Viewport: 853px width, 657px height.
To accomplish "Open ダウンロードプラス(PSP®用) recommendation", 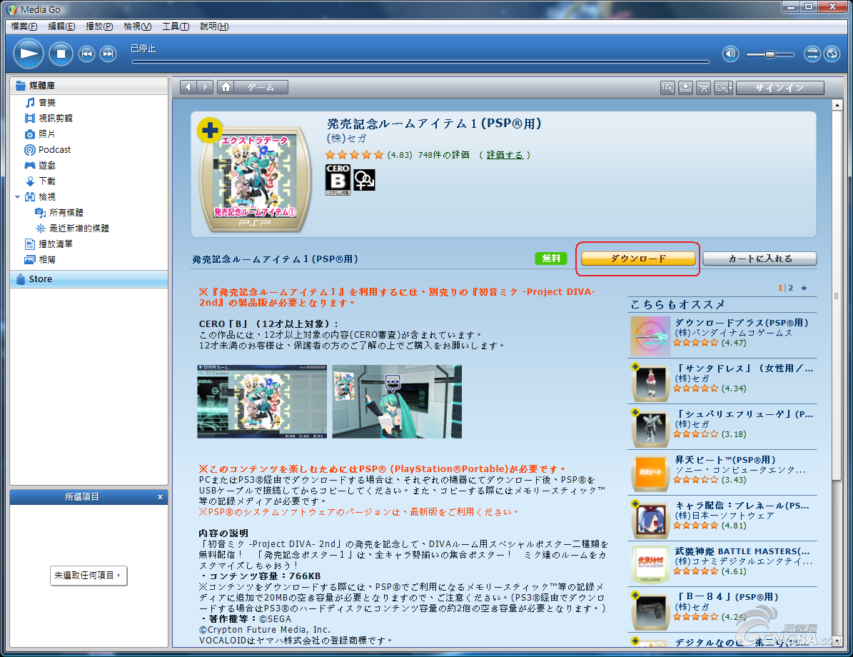I will (x=742, y=323).
